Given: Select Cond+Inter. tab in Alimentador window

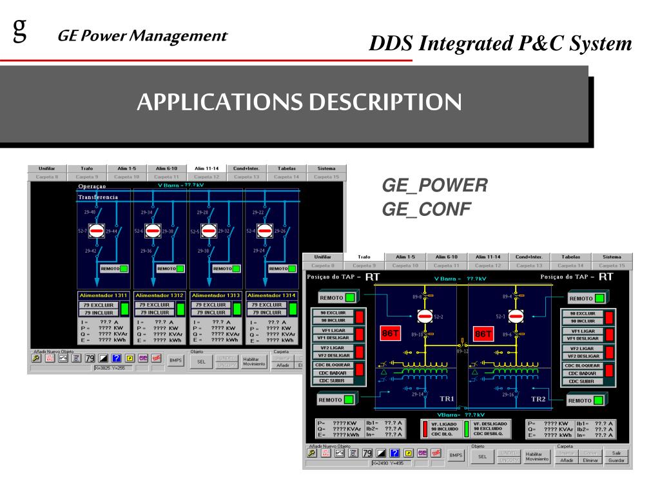Looking at the screenshot, I should click(x=246, y=168).
